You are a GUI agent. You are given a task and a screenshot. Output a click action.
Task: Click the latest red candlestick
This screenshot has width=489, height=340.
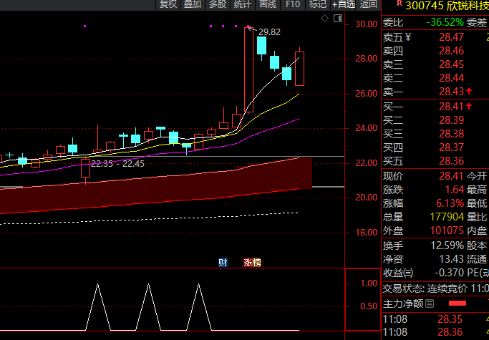click(x=299, y=69)
